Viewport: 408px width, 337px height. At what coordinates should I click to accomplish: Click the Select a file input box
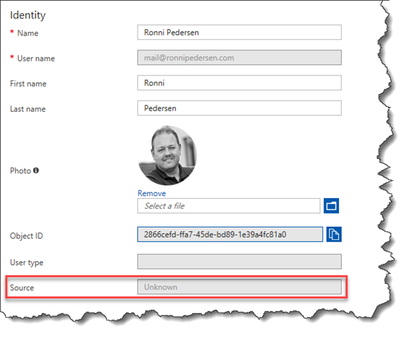tap(229, 206)
